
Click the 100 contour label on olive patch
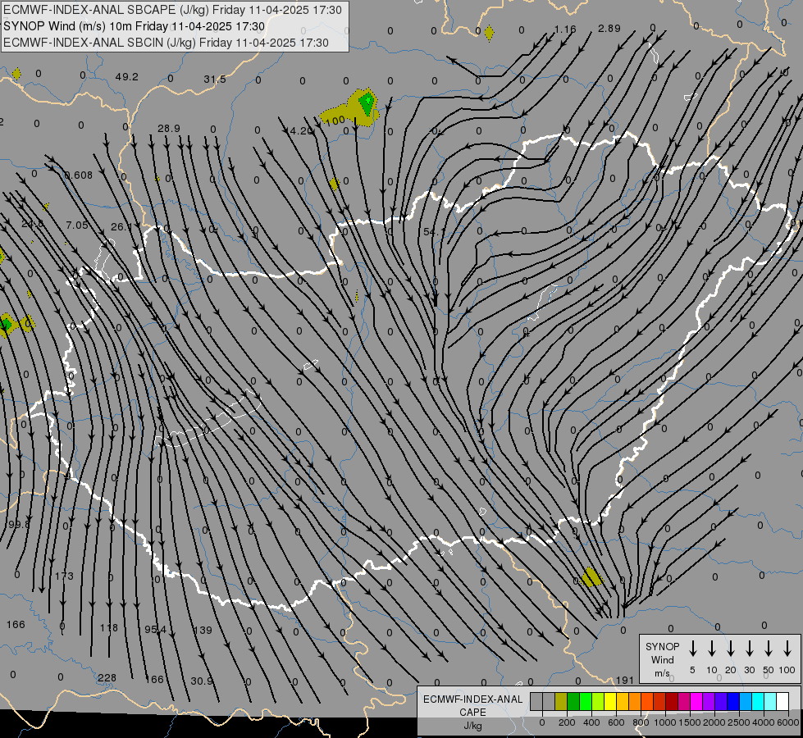(335, 121)
